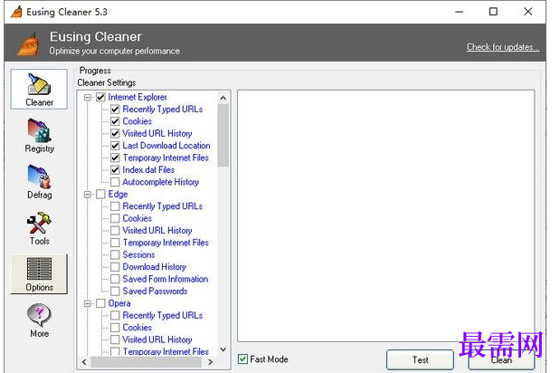Click the horizontal scrollbar thumb in tree
This screenshot has width=560, height=373.
(146, 362)
